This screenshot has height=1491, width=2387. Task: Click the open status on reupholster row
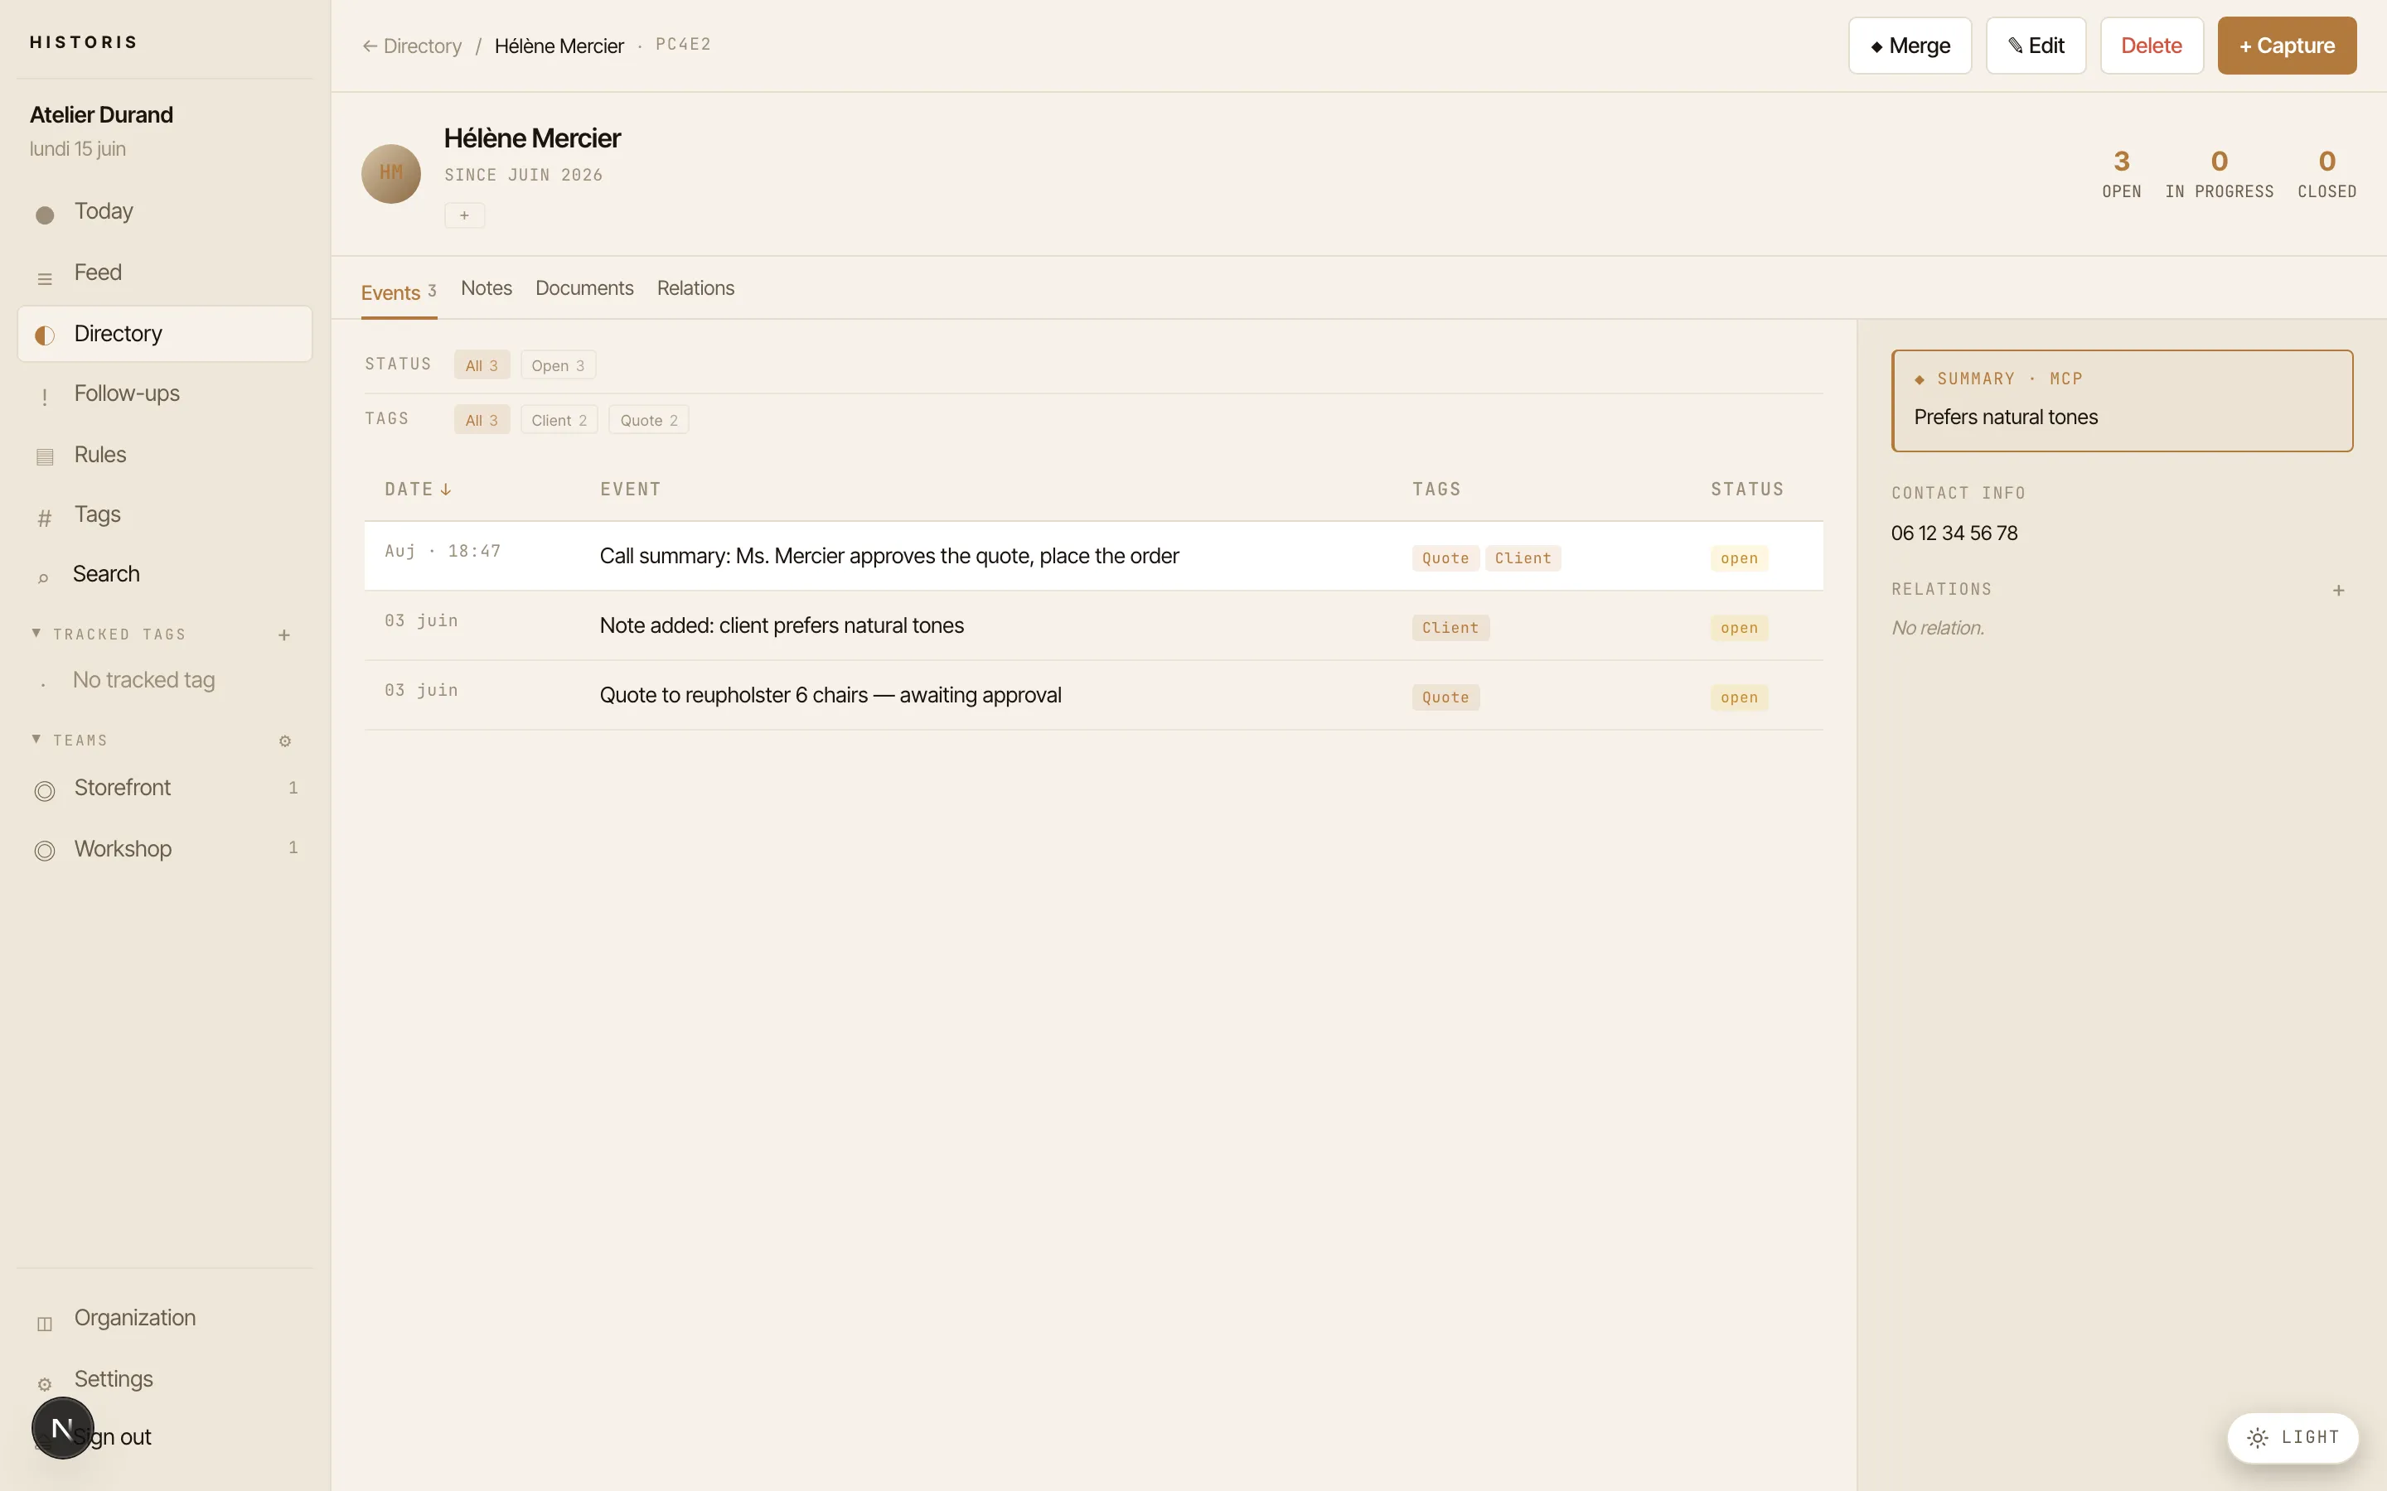point(1739,697)
